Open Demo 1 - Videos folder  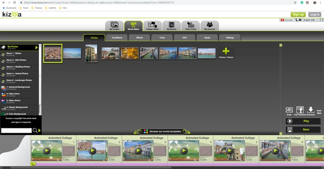click(20, 54)
